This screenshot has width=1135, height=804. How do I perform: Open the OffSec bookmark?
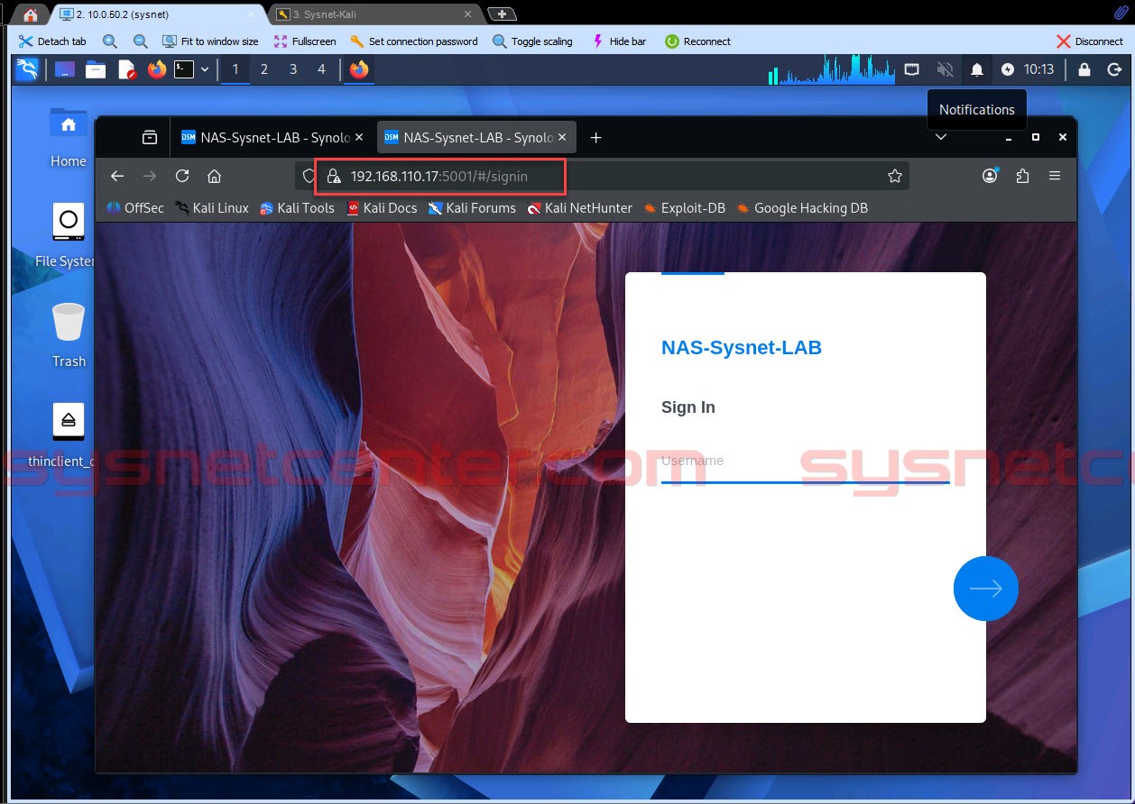tap(135, 208)
